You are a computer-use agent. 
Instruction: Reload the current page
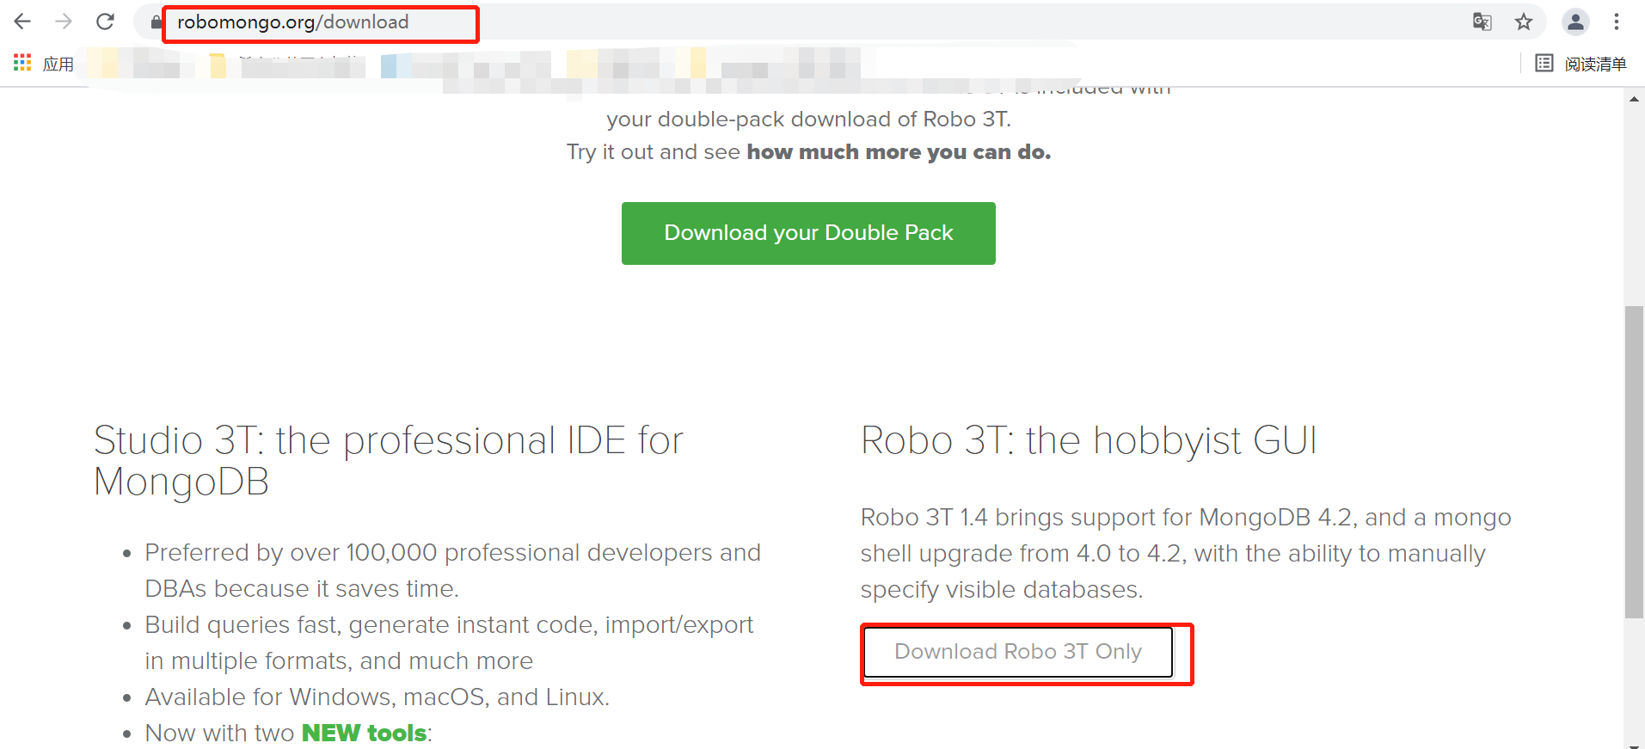[x=105, y=21]
